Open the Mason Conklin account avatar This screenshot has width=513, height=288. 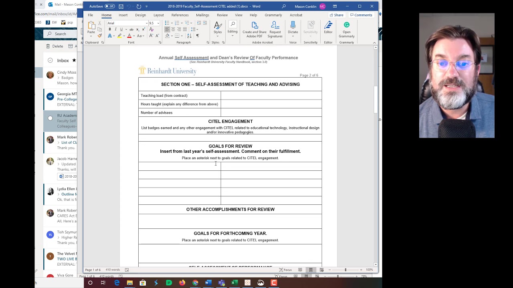tap(323, 6)
